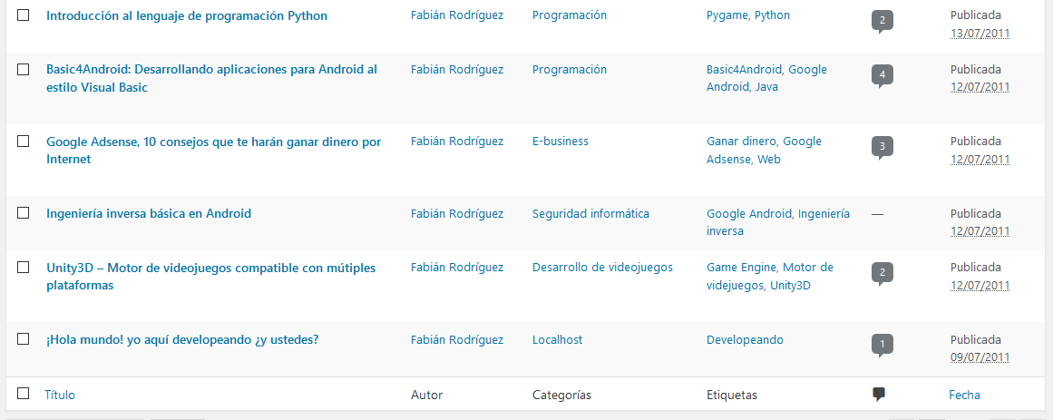Viewport: 1053px width, 420px height.
Task: Tick the checkbox for the Ingeniería inversa post
Action: pyautogui.click(x=23, y=212)
